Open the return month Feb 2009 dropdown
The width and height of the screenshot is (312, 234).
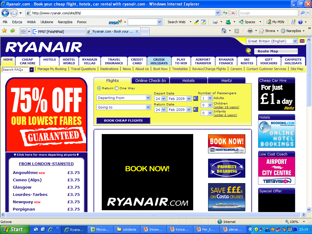pyautogui.click(x=179, y=109)
